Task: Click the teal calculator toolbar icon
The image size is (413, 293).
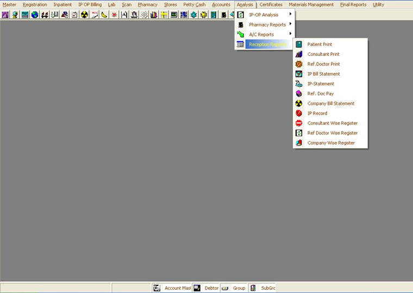Action: tap(214, 15)
